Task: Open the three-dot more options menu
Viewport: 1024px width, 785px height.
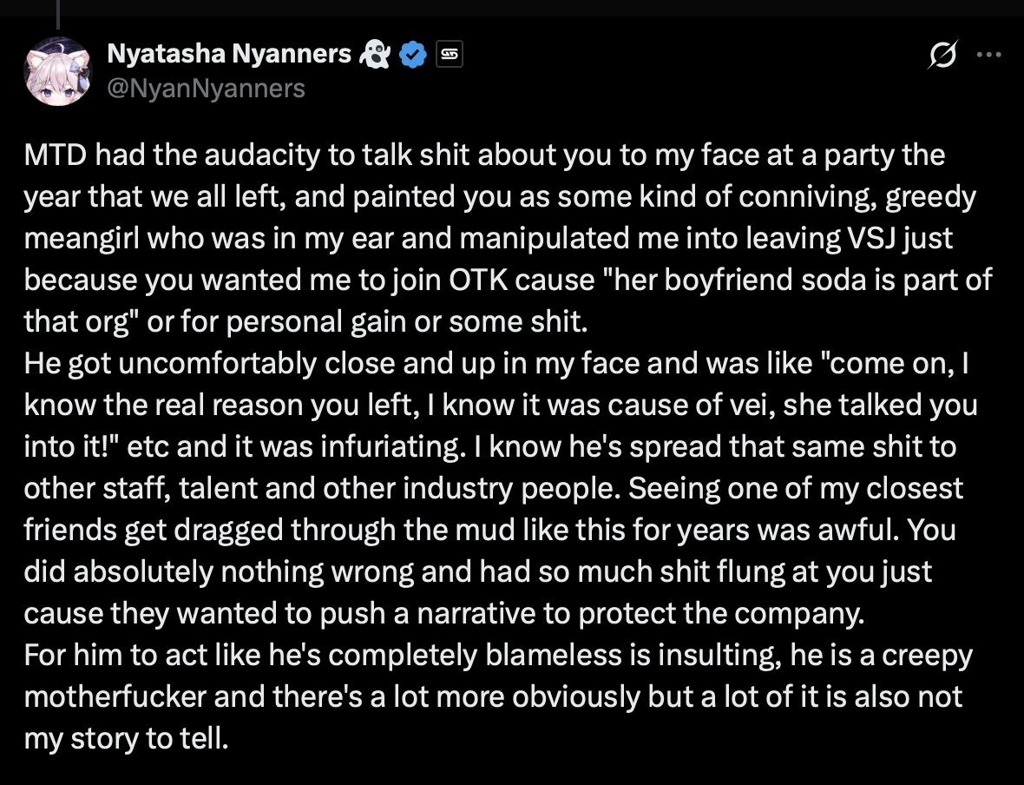Action: pos(988,55)
